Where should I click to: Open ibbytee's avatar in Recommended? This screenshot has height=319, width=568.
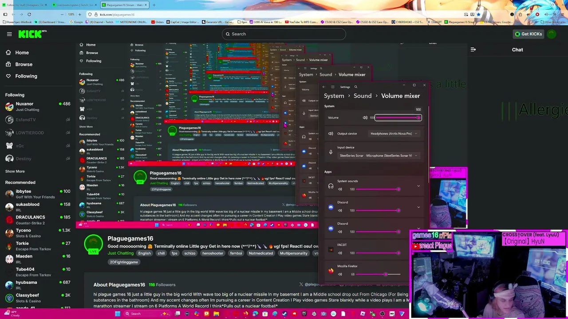(x=9, y=194)
